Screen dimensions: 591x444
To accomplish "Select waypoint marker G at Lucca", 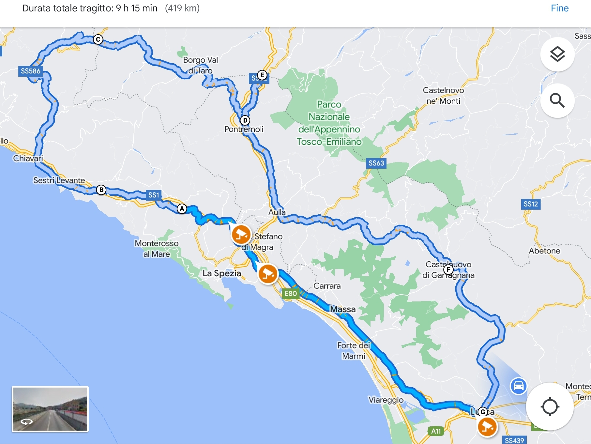I will (x=483, y=412).
